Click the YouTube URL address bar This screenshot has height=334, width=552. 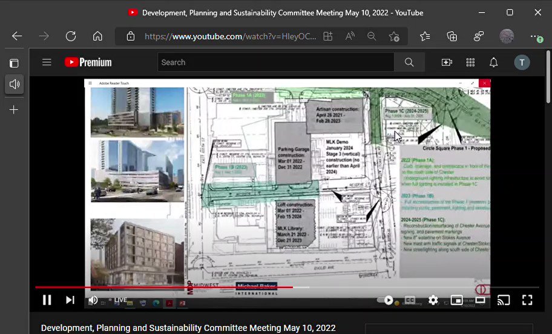pos(230,36)
